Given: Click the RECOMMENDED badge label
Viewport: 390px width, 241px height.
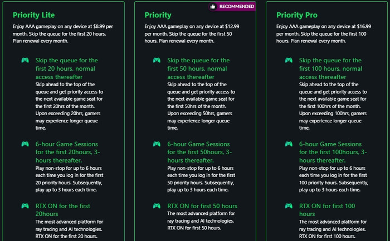Looking at the screenshot, I should [237, 7].
